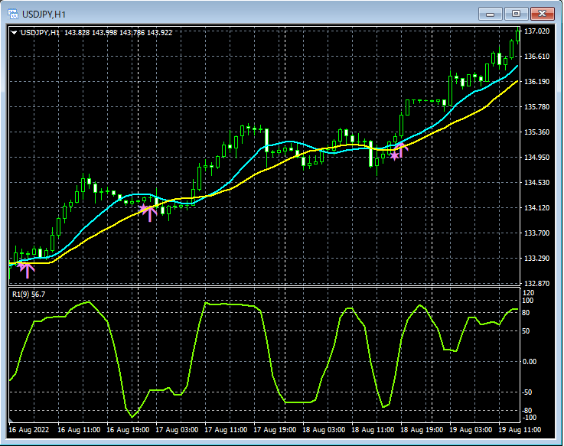Select the pink arrow signal near 17 Aug 03:00
564x446 pixels.
coord(148,212)
